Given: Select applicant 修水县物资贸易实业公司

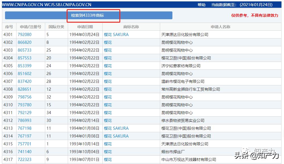Looking at the screenshot, I should pyautogui.click(x=183, y=120).
